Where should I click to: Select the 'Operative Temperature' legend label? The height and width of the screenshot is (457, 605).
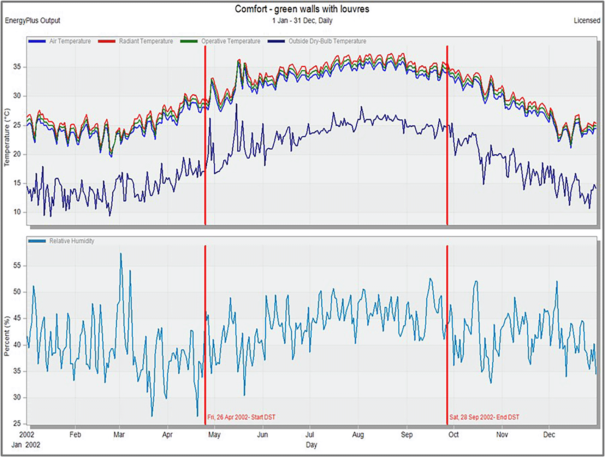pos(231,41)
